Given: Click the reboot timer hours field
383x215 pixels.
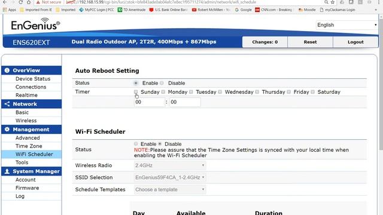Looking at the screenshot, I should (150, 102).
